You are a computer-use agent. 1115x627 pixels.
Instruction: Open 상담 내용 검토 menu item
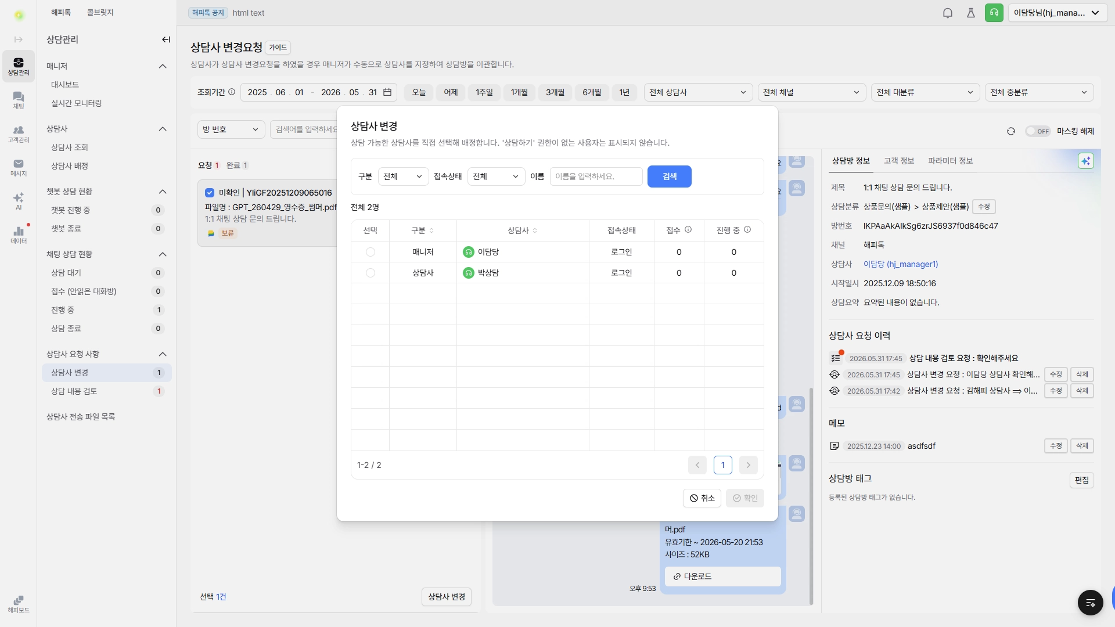[106, 391]
